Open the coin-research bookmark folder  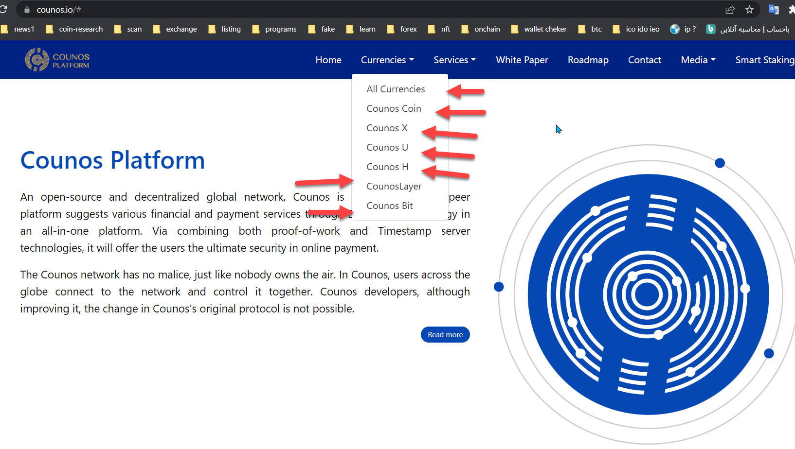[74, 29]
